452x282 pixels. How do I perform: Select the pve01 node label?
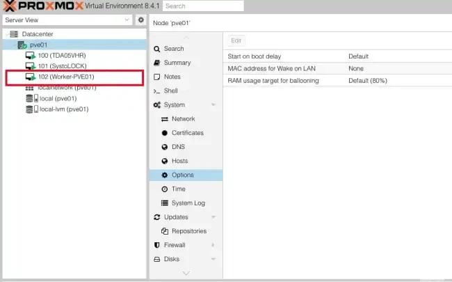pos(39,45)
